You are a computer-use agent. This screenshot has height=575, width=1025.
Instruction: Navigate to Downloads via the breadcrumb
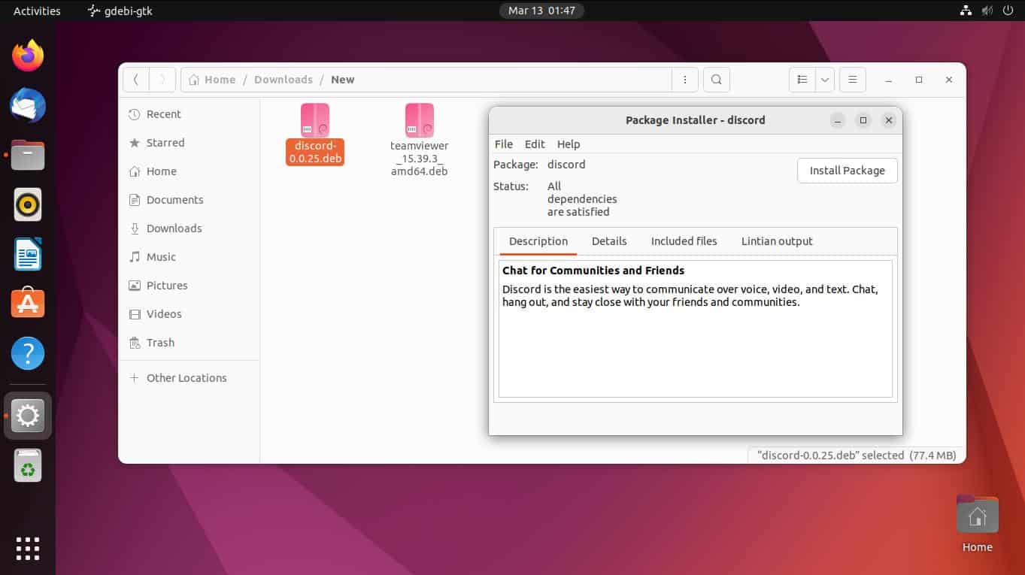[284, 79]
